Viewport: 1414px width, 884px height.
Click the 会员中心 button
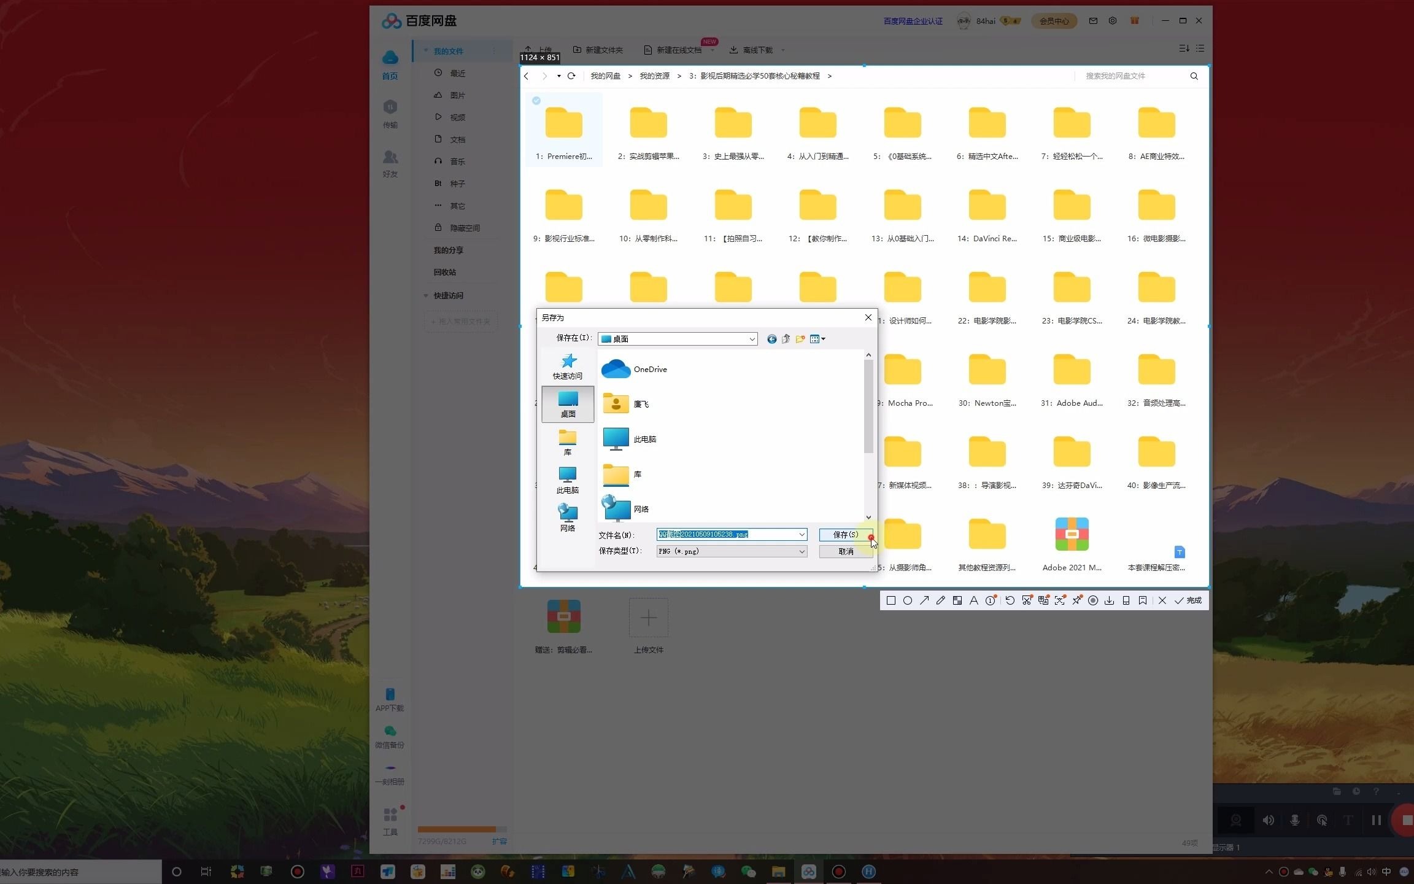coord(1054,21)
